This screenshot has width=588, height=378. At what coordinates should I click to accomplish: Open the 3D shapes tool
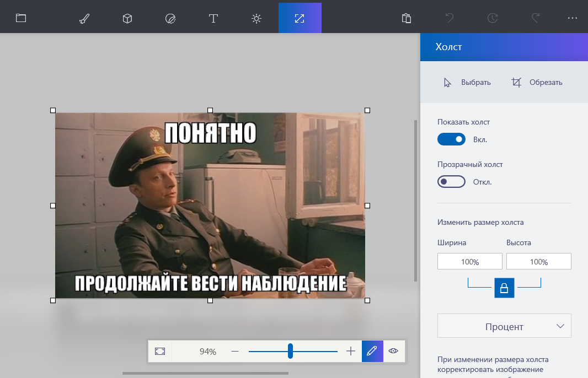(127, 18)
